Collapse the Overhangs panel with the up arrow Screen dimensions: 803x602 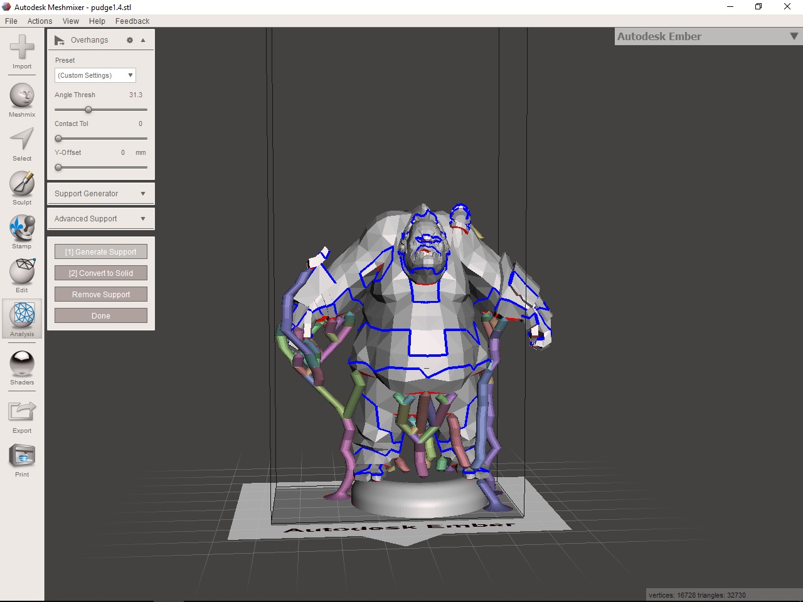coord(143,40)
